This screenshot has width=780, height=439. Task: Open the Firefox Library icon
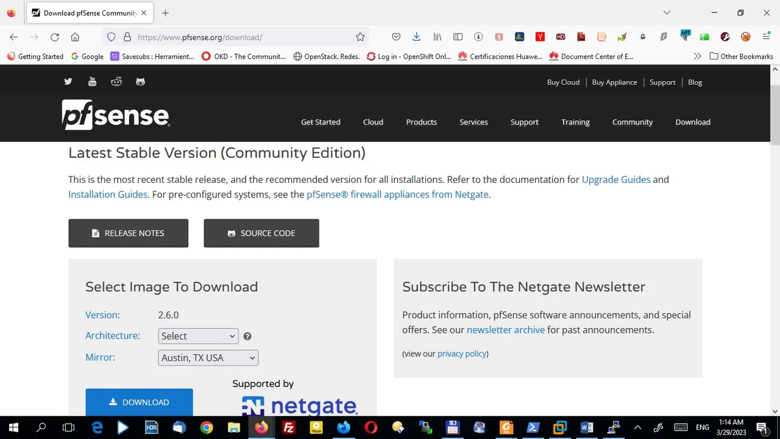coord(438,37)
